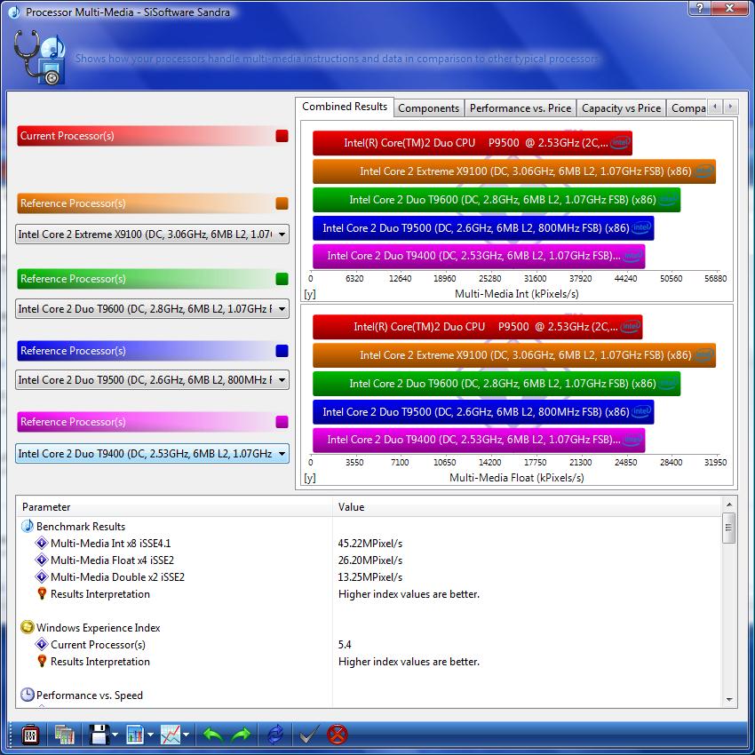Click the green T9600 bar in Multi-Media Int chart
The image size is (755, 755).
tap(497, 200)
